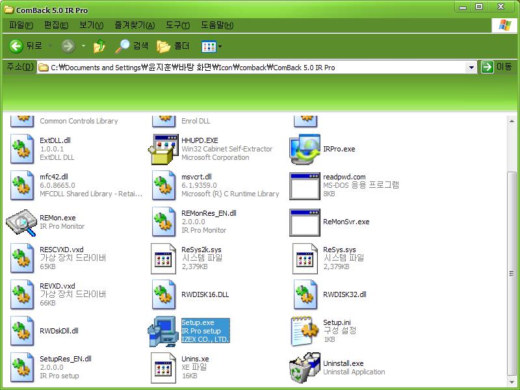Click the scrollbar up arrow
This screenshot has width=520, height=390.
[512, 121]
